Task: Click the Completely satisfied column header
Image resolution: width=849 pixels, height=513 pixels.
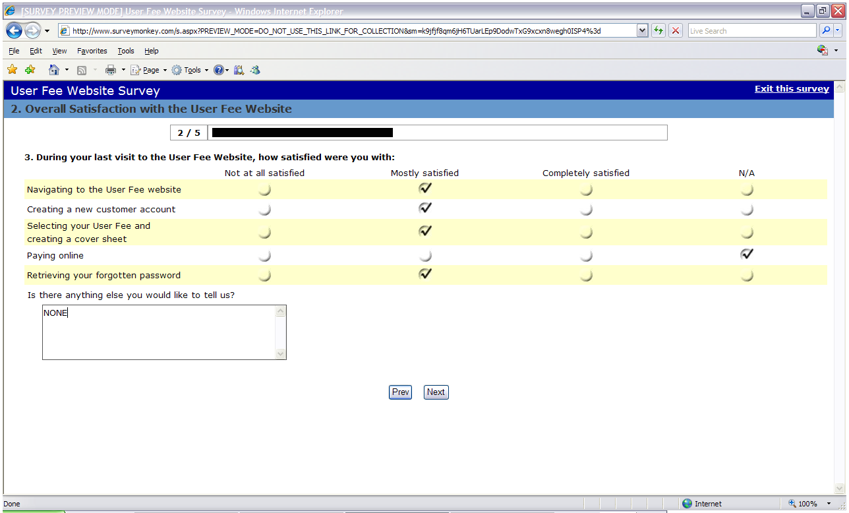Action: pyautogui.click(x=586, y=173)
